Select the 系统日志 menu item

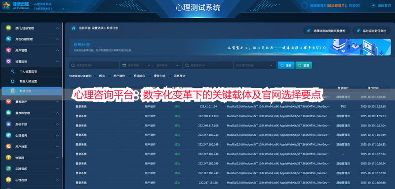pos(32,91)
